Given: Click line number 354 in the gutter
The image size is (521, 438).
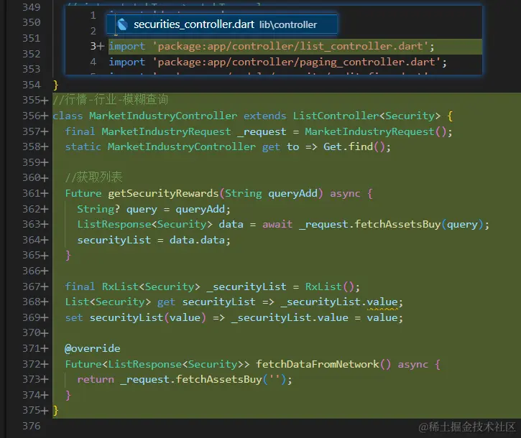Looking at the screenshot, I should [x=31, y=85].
